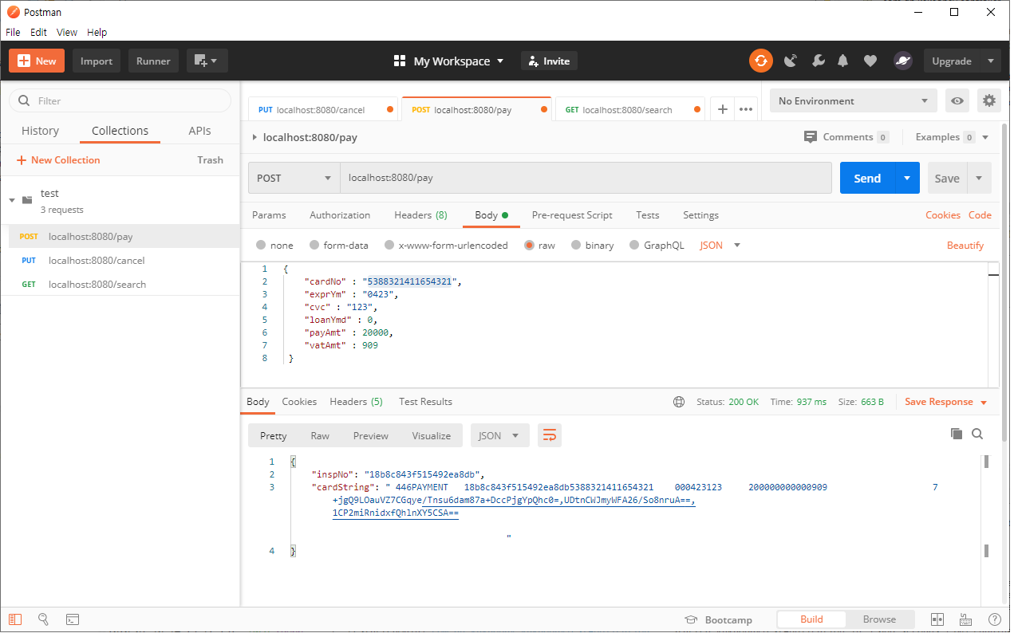Viewport: 1014px width, 633px height.
Task: Click the request URL field
Action: tap(586, 178)
